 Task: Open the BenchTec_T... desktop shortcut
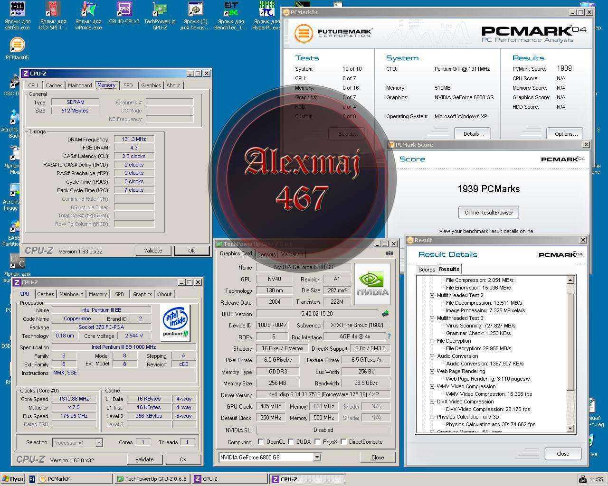coord(231,15)
